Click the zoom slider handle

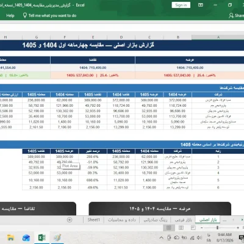[x=217, y=228]
